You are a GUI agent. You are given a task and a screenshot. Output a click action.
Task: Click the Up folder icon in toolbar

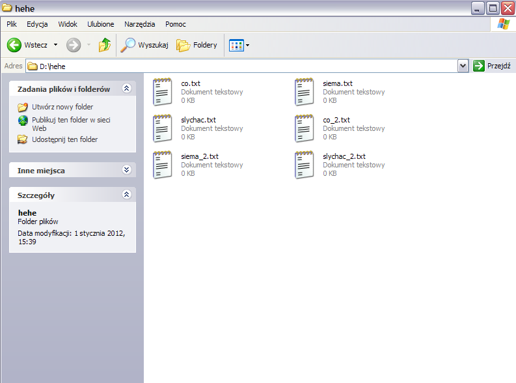click(104, 45)
